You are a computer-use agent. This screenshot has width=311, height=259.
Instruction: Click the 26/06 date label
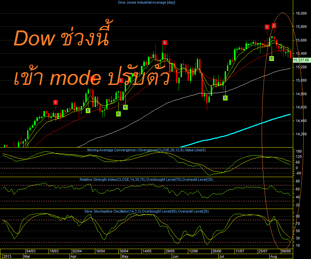click(x=217, y=251)
